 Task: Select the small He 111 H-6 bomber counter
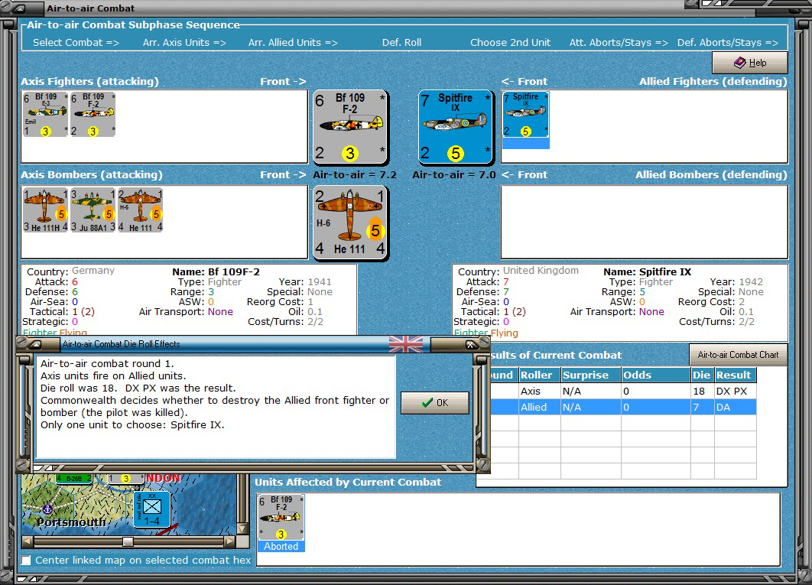[x=140, y=210]
